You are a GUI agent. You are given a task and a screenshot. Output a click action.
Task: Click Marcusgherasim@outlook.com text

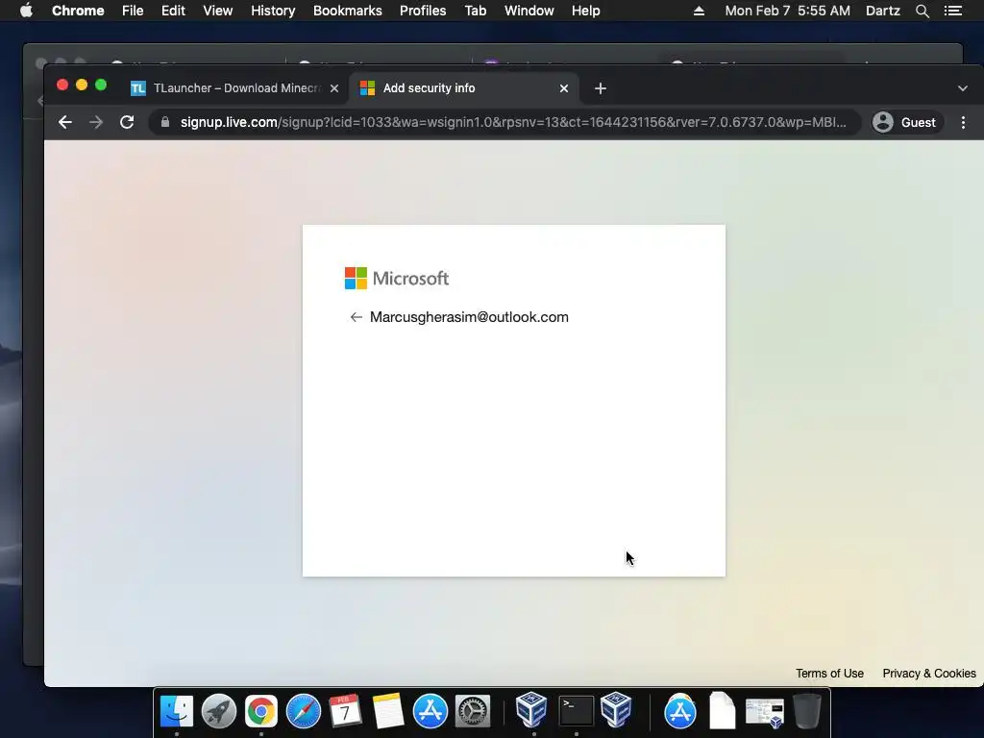tap(469, 317)
